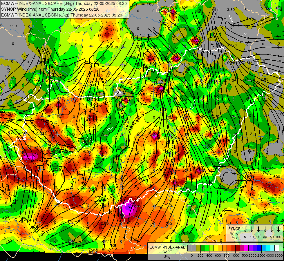Image resolution: width=284 pixels, height=261 pixels.
Task: Click the 6000 tick label on CAPE scale
Action: coord(278,255)
